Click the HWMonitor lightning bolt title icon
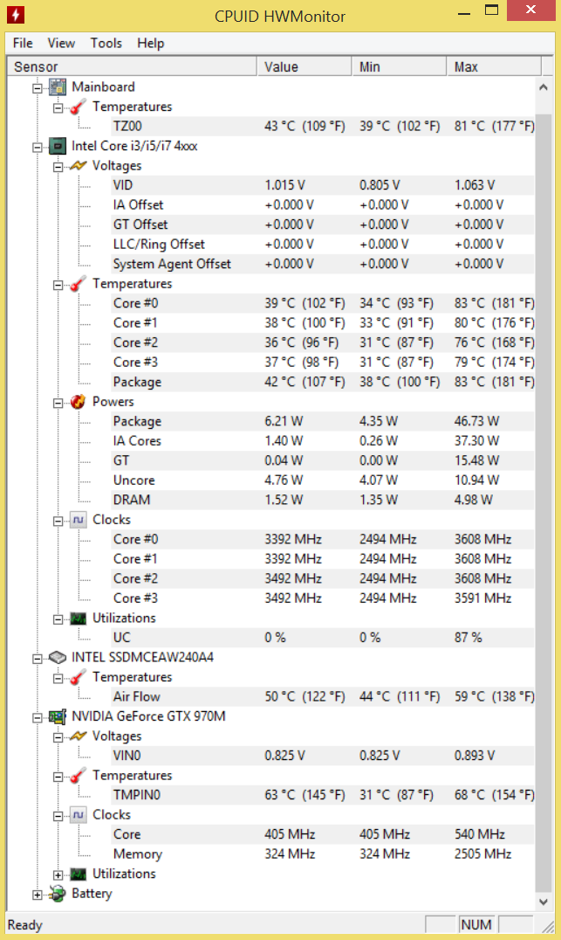 (x=16, y=15)
